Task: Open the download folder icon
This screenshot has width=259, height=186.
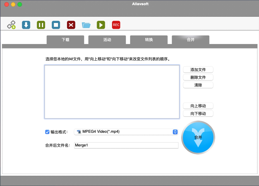Action: point(86,25)
